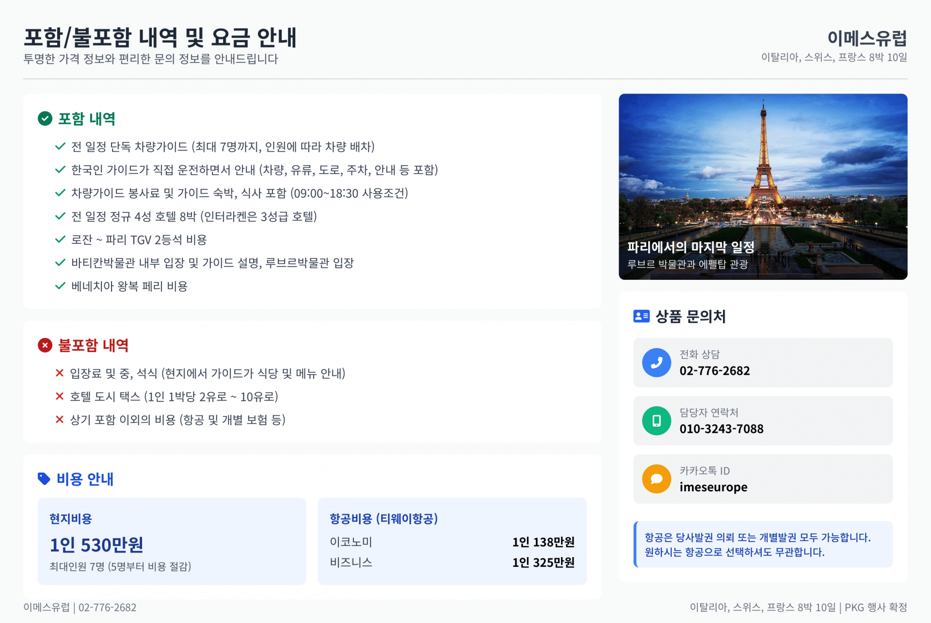The image size is (931, 623).
Task: Select the 카카오톡 ID imeseurope contact card
Action: [x=763, y=479]
